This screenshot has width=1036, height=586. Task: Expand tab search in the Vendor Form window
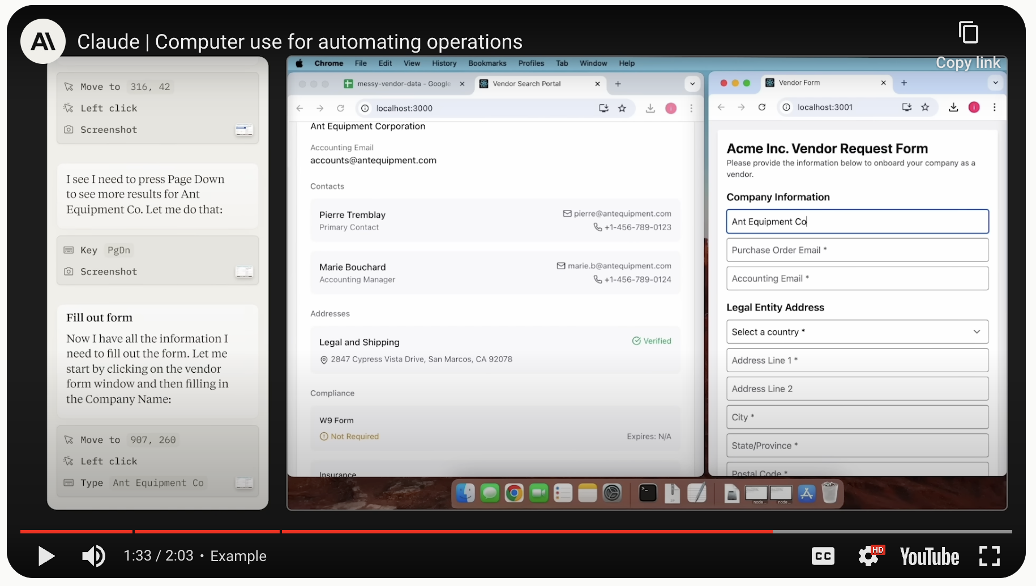995,83
